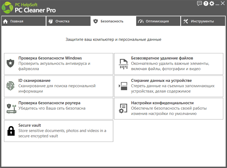This screenshot has width=227, height=168.
Task: Click the PC Cleaner Pro title text
Action: (35, 10)
